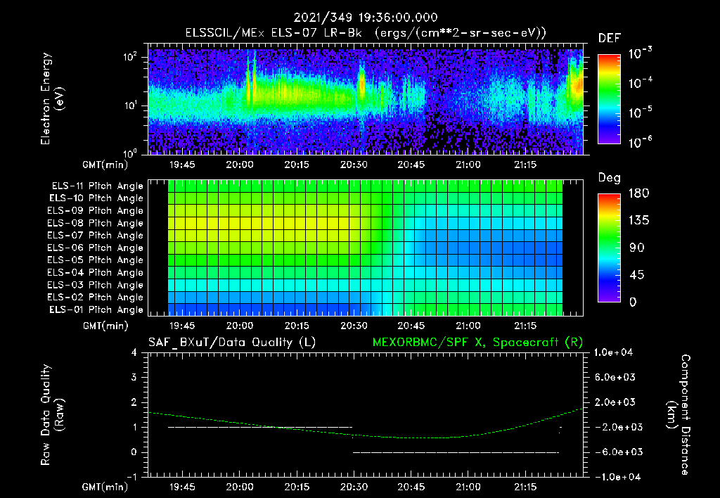Click the Deg pitch angle color bar

click(x=609, y=248)
